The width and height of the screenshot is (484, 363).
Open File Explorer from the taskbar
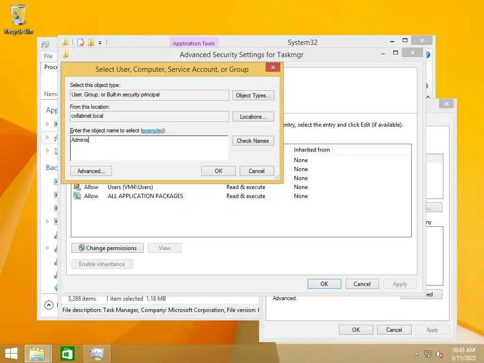(37, 354)
